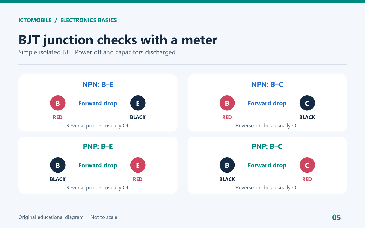365x228 pixels.
Task: Click the NPN: B–E card heading
Action: (98, 84)
